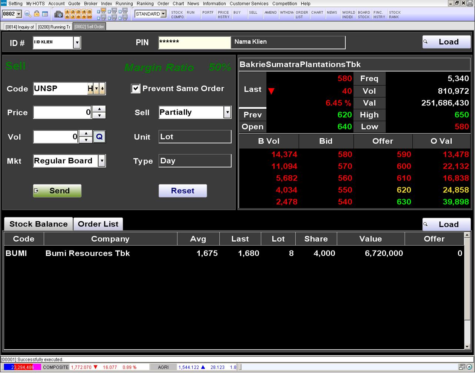Click the stock table scrollbar down arrow
The image size is (475, 380).
click(x=467, y=346)
